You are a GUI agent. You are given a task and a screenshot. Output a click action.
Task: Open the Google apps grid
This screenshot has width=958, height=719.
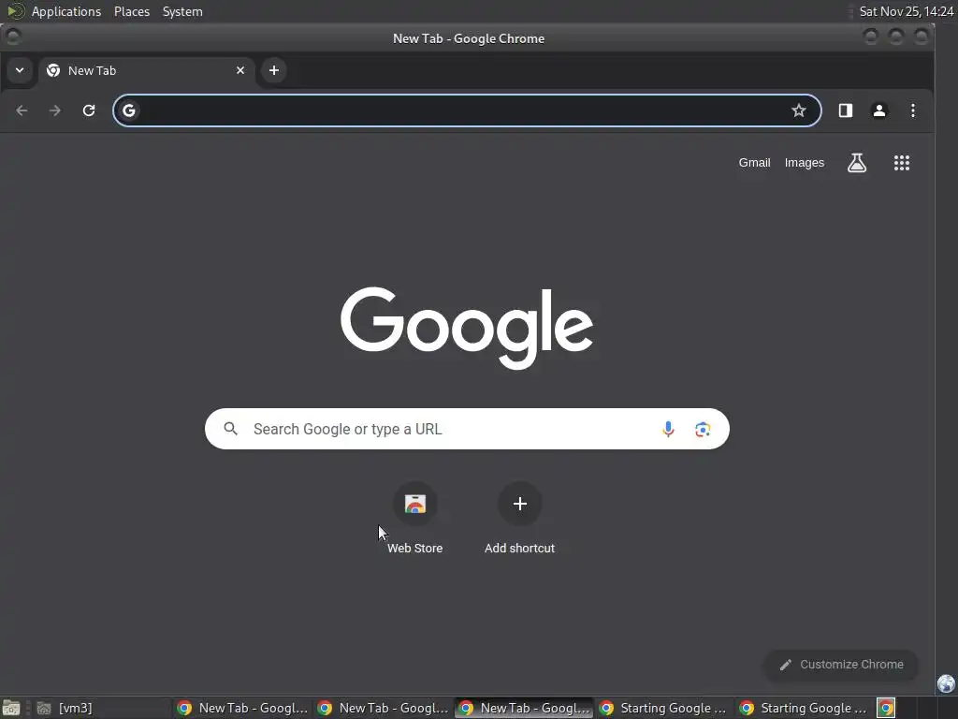902,163
